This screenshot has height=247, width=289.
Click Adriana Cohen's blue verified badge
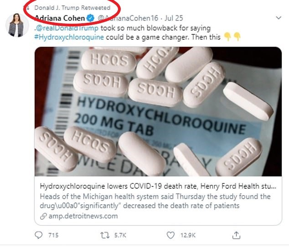[91, 18]
